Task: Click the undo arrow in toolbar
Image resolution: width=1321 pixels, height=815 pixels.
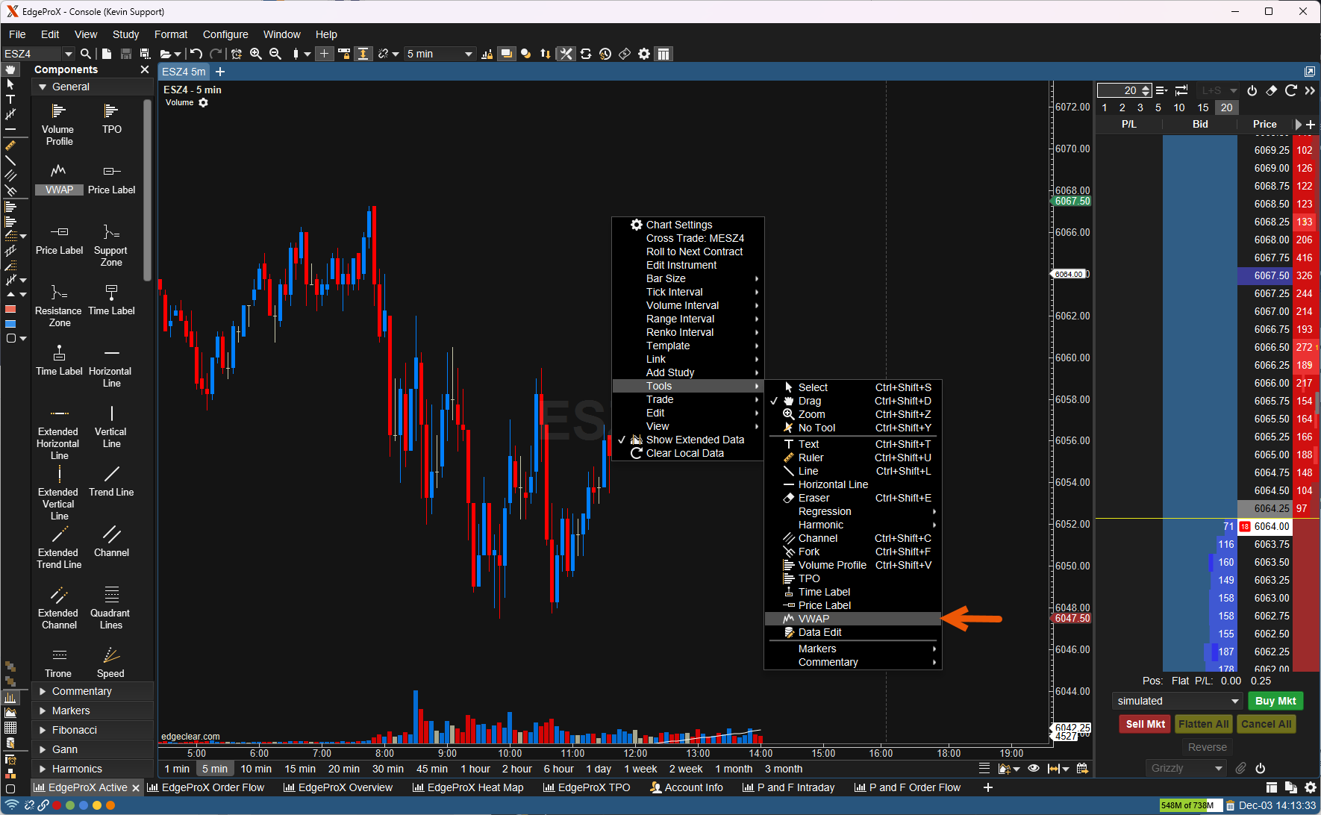Action: coord(196,54)
